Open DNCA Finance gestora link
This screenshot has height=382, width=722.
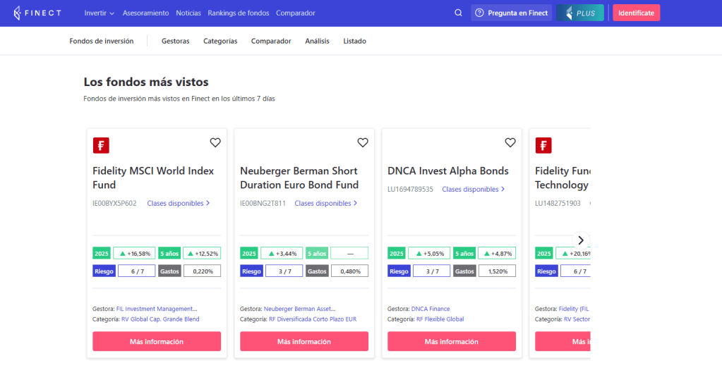[x=431, y=309]
